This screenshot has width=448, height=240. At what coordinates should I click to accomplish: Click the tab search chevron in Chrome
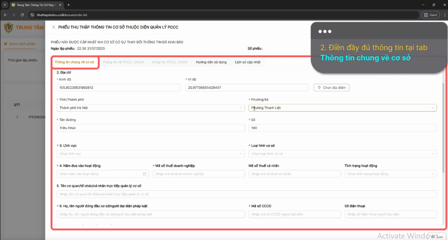[5, 5]
